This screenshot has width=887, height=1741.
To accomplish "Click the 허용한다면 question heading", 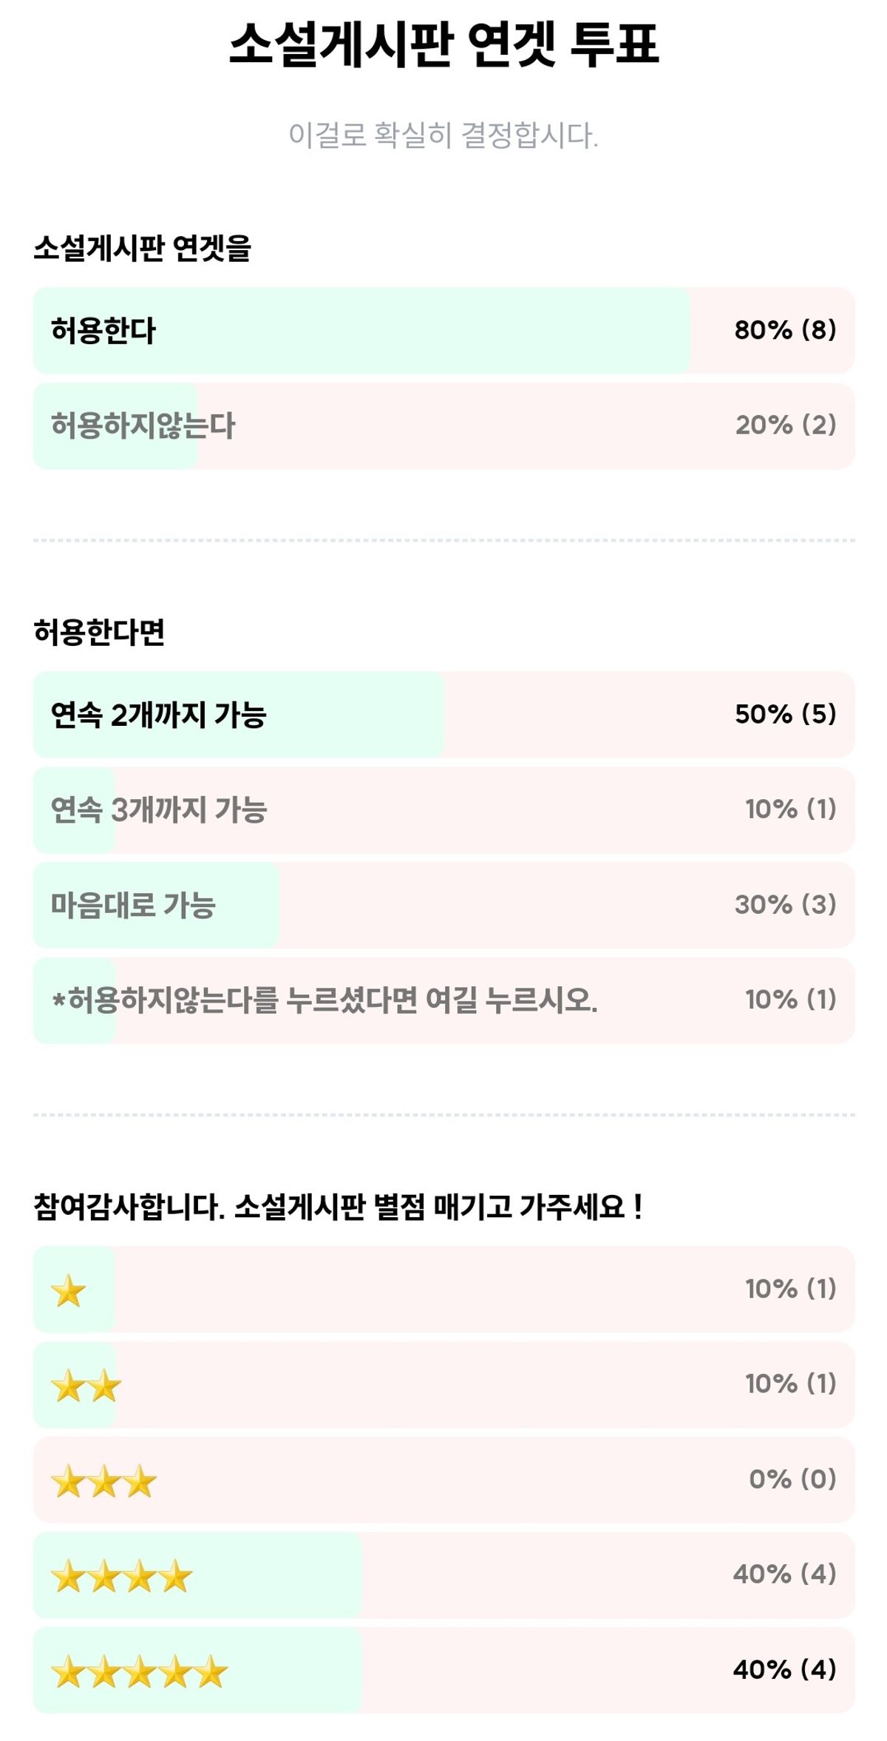I will pos(99,633).
